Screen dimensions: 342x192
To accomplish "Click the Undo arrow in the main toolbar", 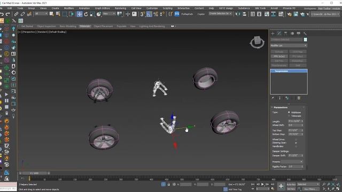I will [2, 14].
